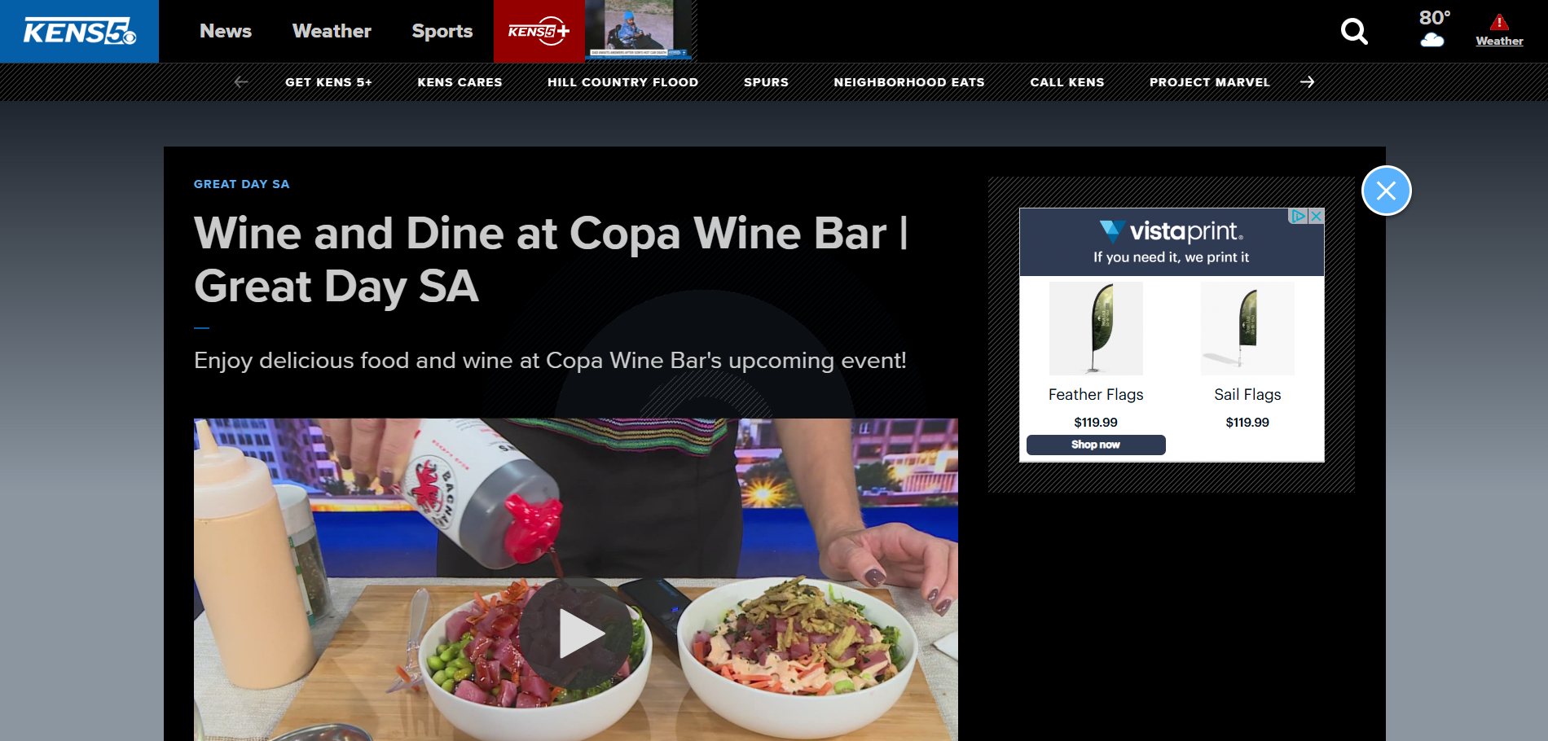Open the search magnifier icon
This screenshot has width=1548, height=741.
[x=1354, y=32]
